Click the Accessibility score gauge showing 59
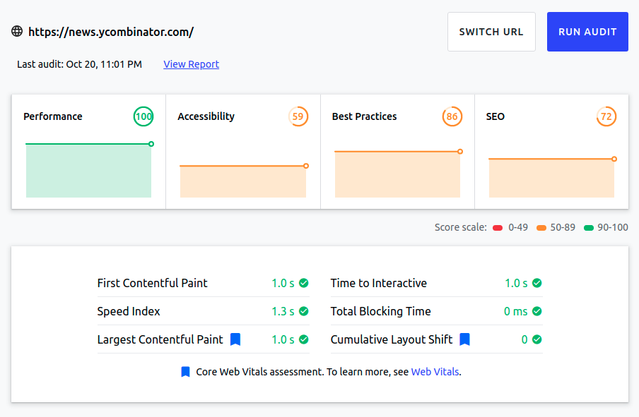The width and height of the screenshot is (639, 417). click(298, 116)
